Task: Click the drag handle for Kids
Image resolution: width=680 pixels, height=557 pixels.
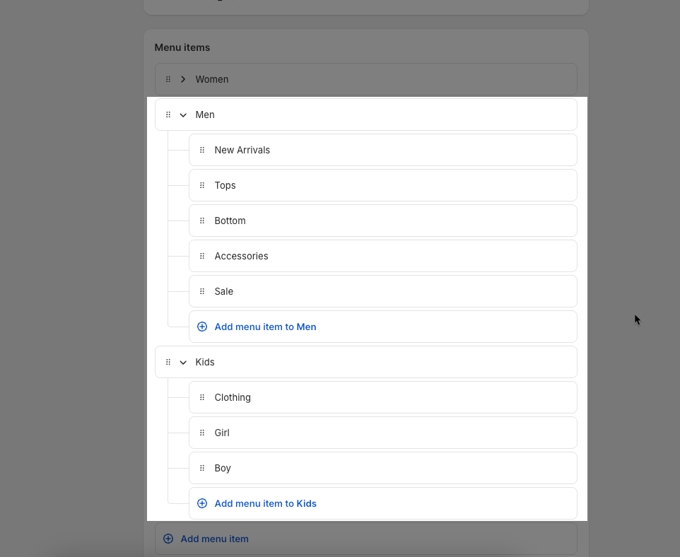Action: tap(168, 362)
